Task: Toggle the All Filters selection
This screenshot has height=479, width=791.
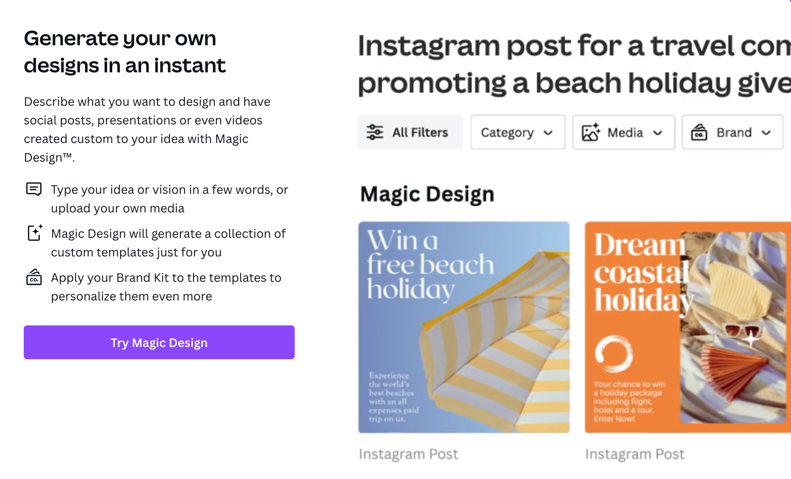Action: point(409,132)
